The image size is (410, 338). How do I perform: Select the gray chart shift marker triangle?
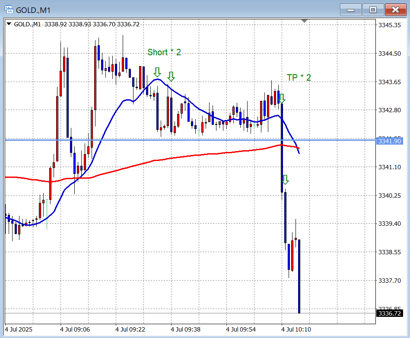[x=304, y=21]
